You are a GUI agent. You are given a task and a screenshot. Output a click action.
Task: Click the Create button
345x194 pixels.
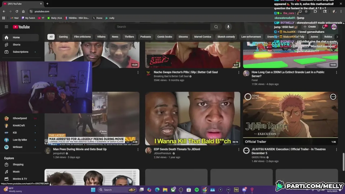click(x=309, y=27)
